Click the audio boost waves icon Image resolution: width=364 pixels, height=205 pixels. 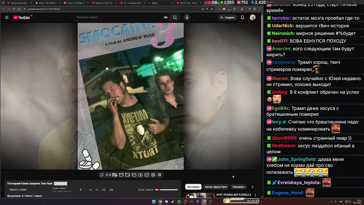click(x=108, y=175)
